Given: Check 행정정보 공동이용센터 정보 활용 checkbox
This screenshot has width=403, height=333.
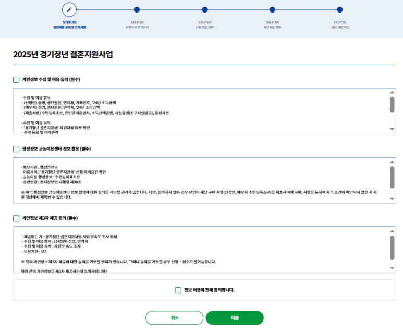Looking at the screenshot, I should tap(16, 149).
